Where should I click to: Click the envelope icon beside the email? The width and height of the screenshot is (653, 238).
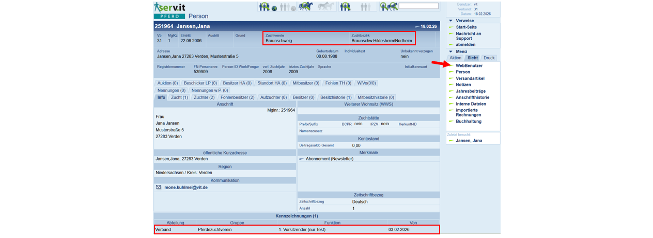[159, 188]
